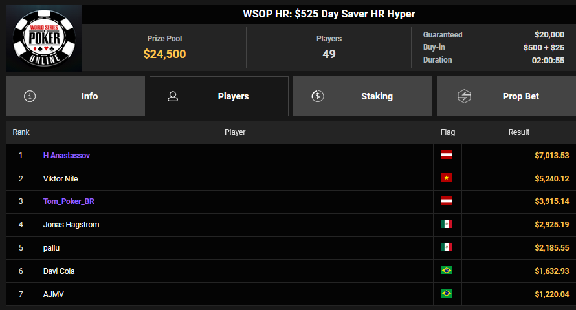Click the Prop Bet hexagon icon
The width and height of the screenshot is (576, 310).
point(464,96)
